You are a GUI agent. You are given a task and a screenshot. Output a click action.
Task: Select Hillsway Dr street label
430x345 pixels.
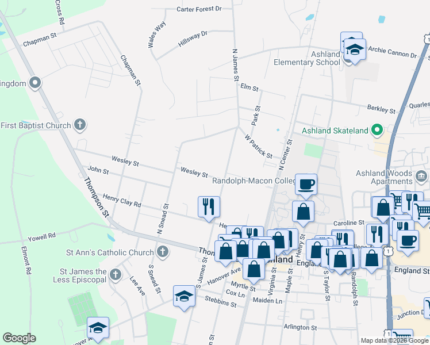click(193, 39)
